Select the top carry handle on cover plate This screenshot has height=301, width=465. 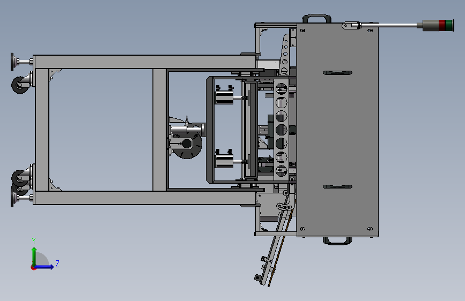[x=317, y=18]
